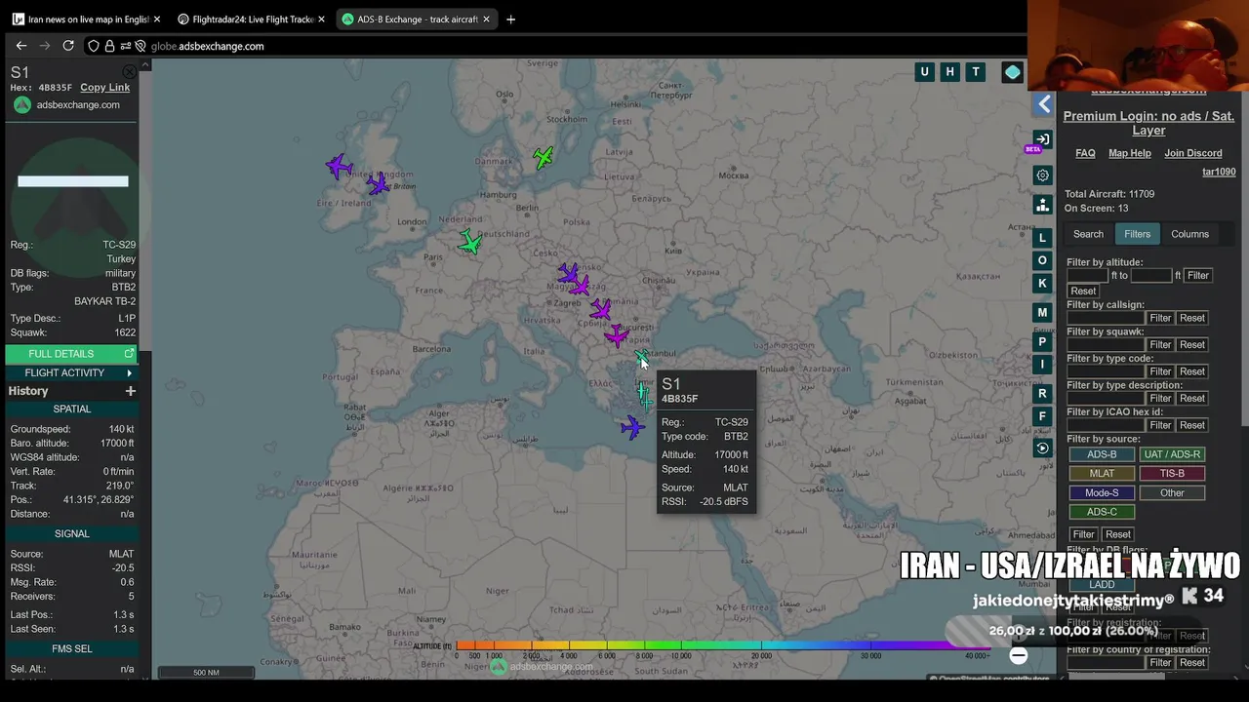Toggle the K map button
This screenshot has width=1249, height=702.
(1042, 284)
